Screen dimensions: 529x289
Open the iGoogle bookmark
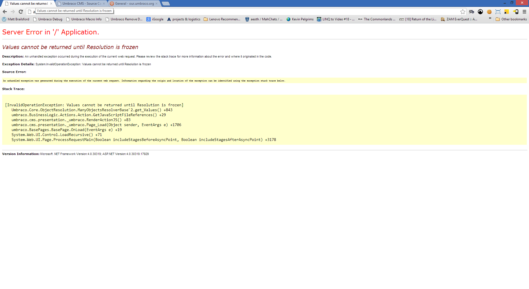point(155,19)
